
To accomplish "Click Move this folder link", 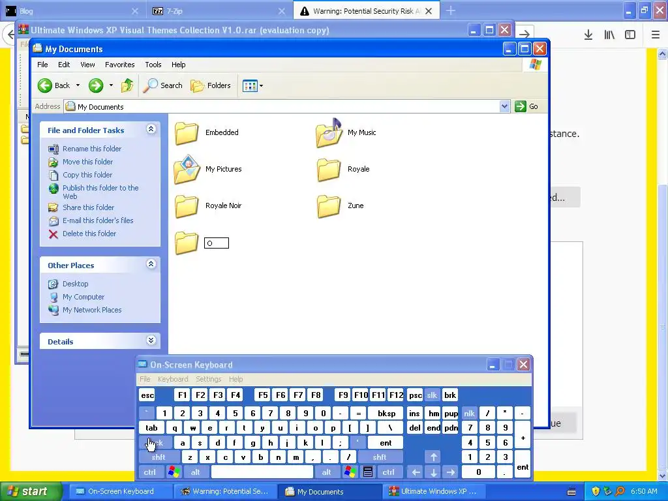I will point(88,162).
